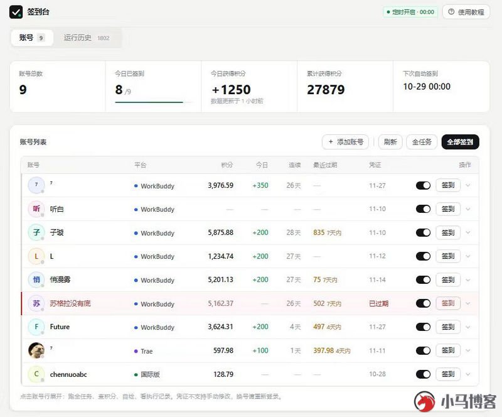Toggle switch for 子璇 account

click(423, 232)
